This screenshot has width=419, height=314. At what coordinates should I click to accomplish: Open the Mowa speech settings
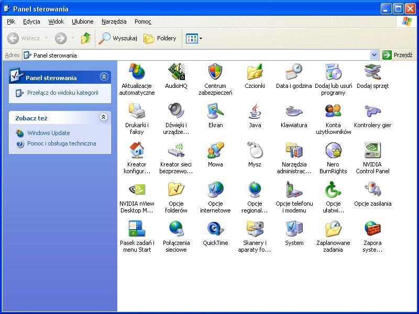tap(215, 154)
